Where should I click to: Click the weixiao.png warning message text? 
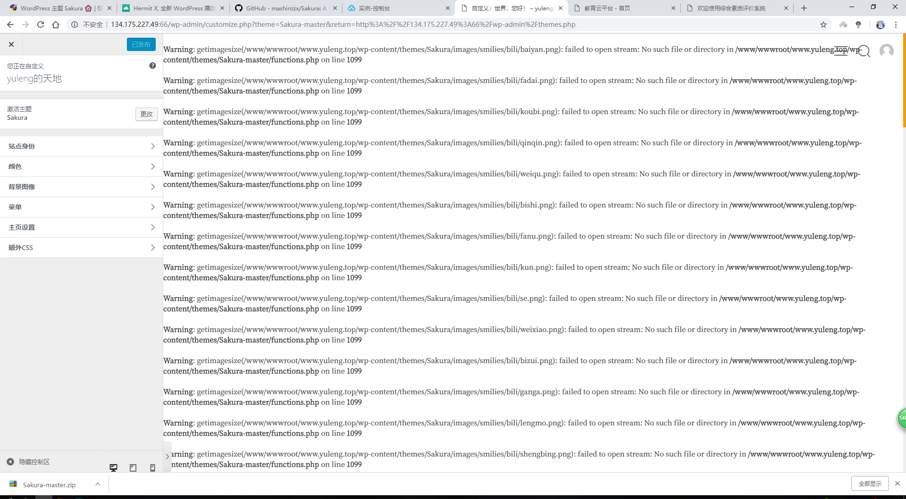pyautogui.click(x=514, y=335)
